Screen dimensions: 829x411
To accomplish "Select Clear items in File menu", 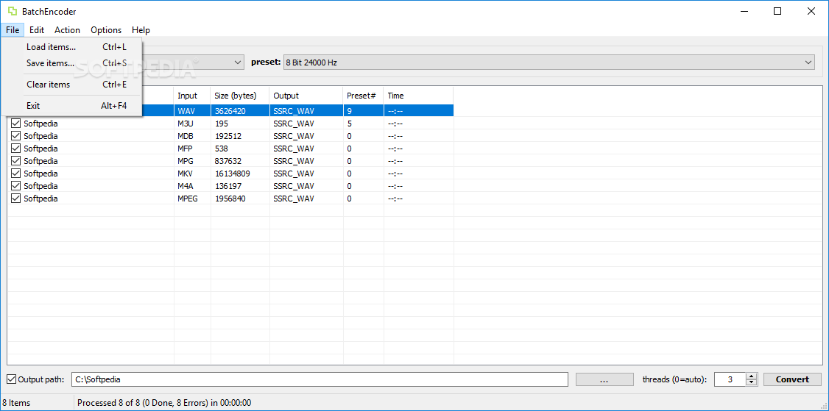I will [x=71, y=85].
